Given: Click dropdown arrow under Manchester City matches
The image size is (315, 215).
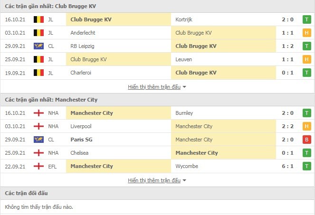Looking at the screenshot, I should tap(184, 180).
